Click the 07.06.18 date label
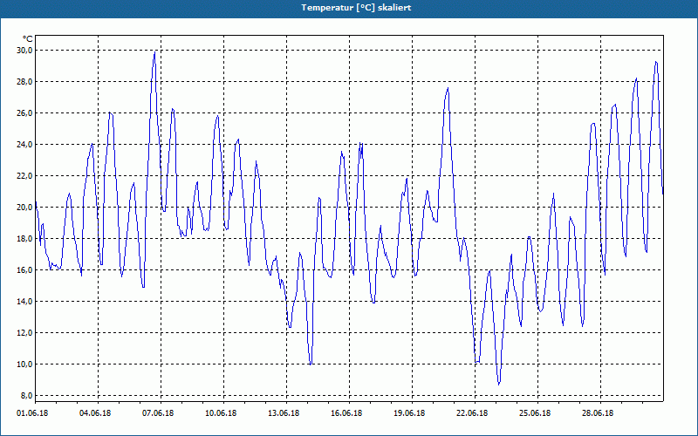698x436 pixels. (x=158, y=413)
